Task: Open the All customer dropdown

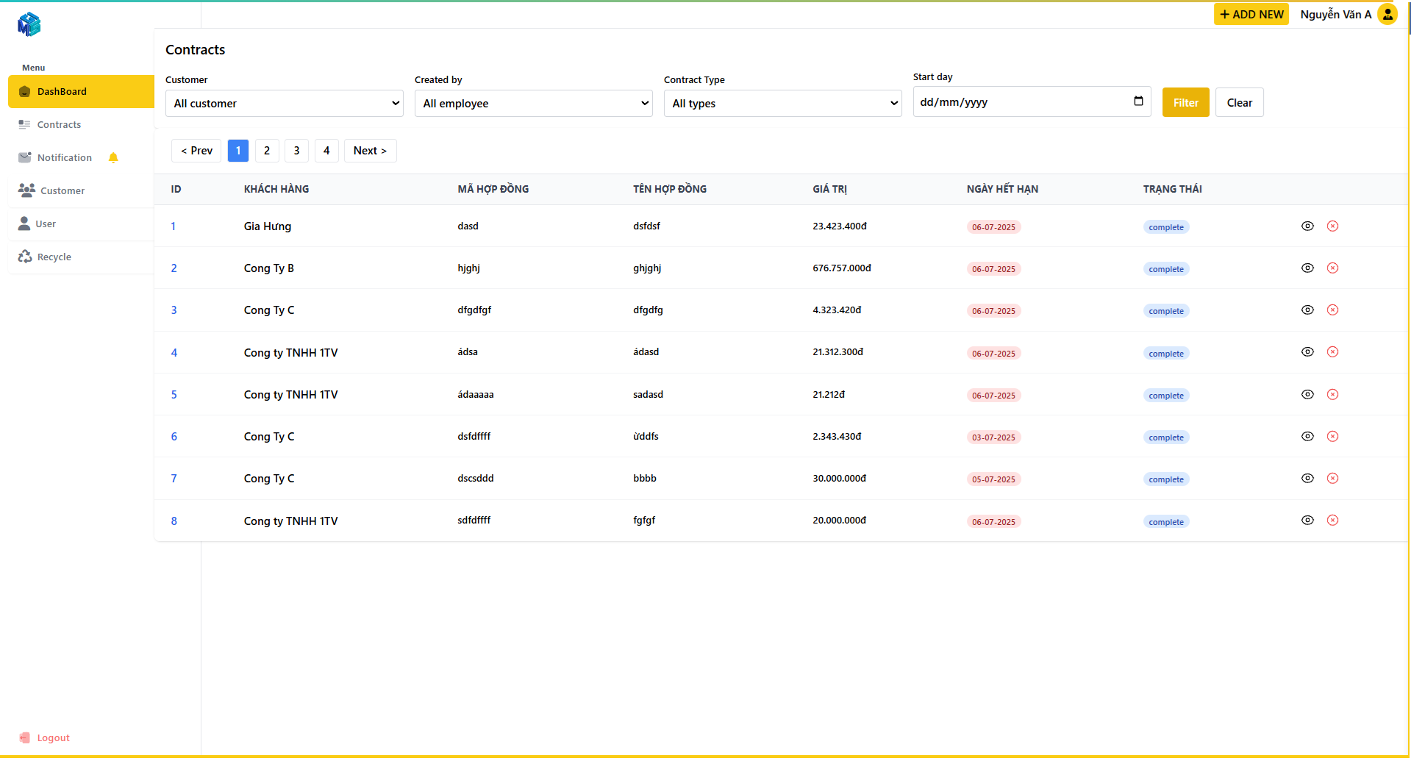Action: (284, 104)
